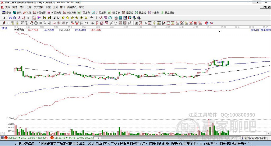Viewport: 271px width, 146px height.
Task: Open the 浏览 menu
Action: click(15, 7)
